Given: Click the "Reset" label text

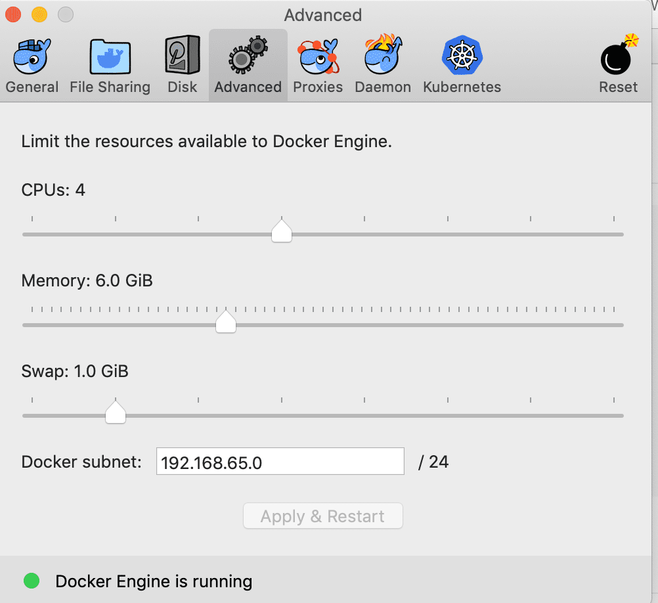Looking at the screenshot, I should (619, 87).
